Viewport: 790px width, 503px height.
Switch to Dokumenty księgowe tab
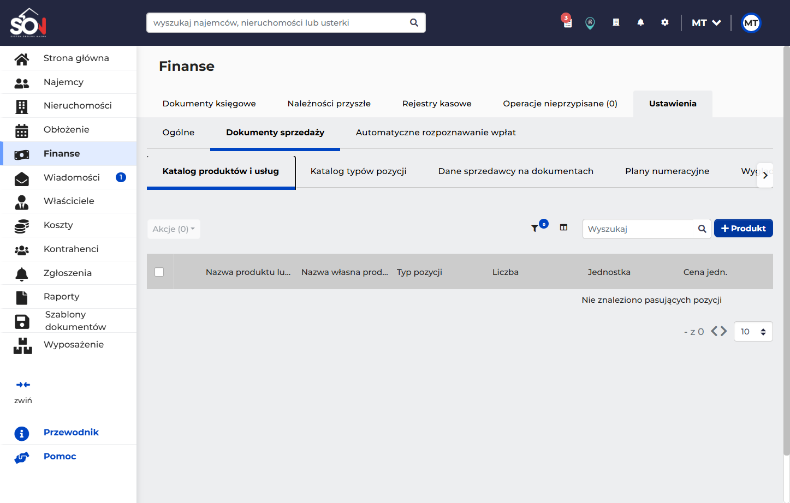(209, 104)
